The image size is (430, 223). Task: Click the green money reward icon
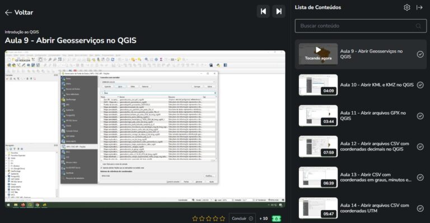click(x=277, y=219)
